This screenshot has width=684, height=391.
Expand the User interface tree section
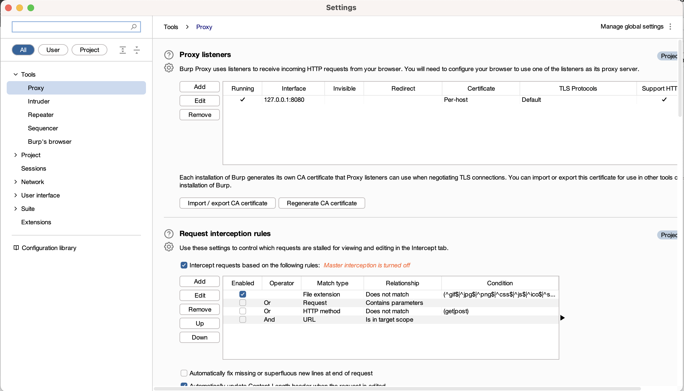(x=16, y=195)
